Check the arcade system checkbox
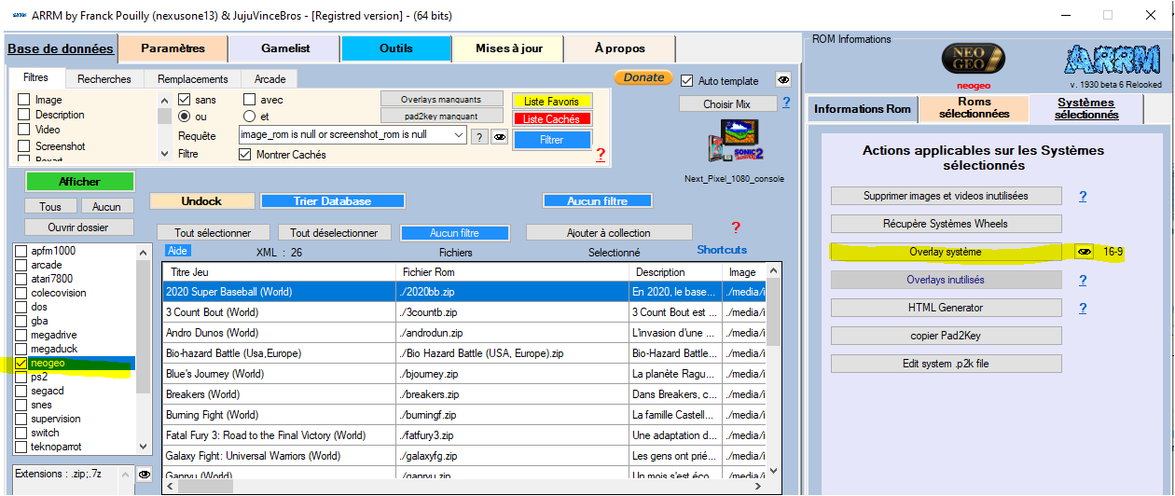Image resolution: width=1175 pixels, height=496 pixels. 21,265
